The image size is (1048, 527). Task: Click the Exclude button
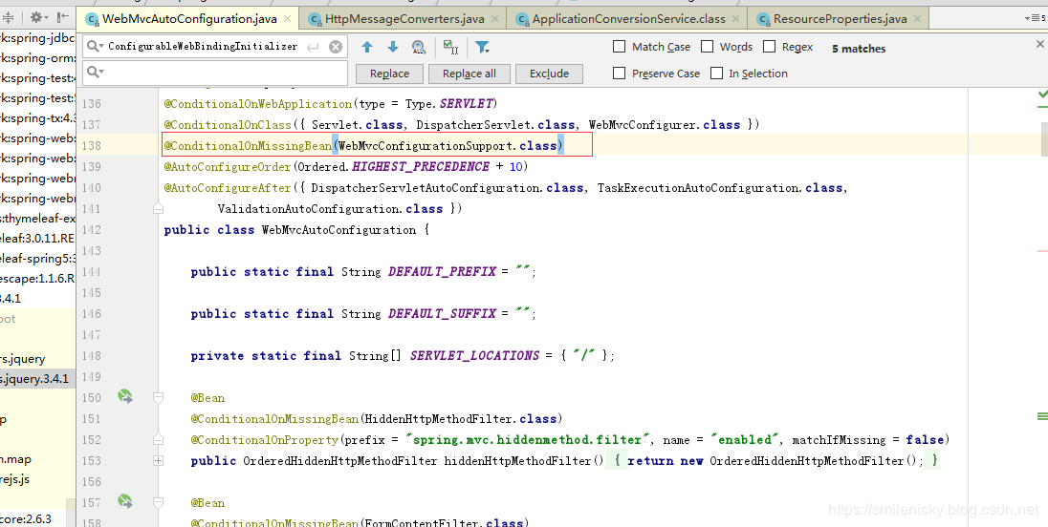[549, 74]
